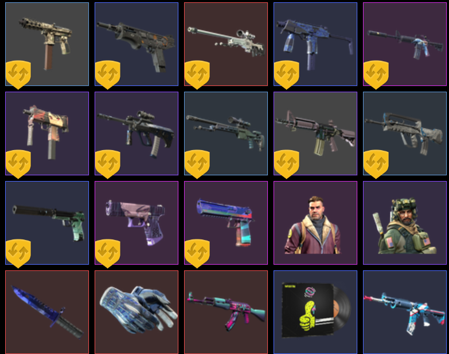Click trade-up shield badge on Tec-9

[x=18, y=74]
